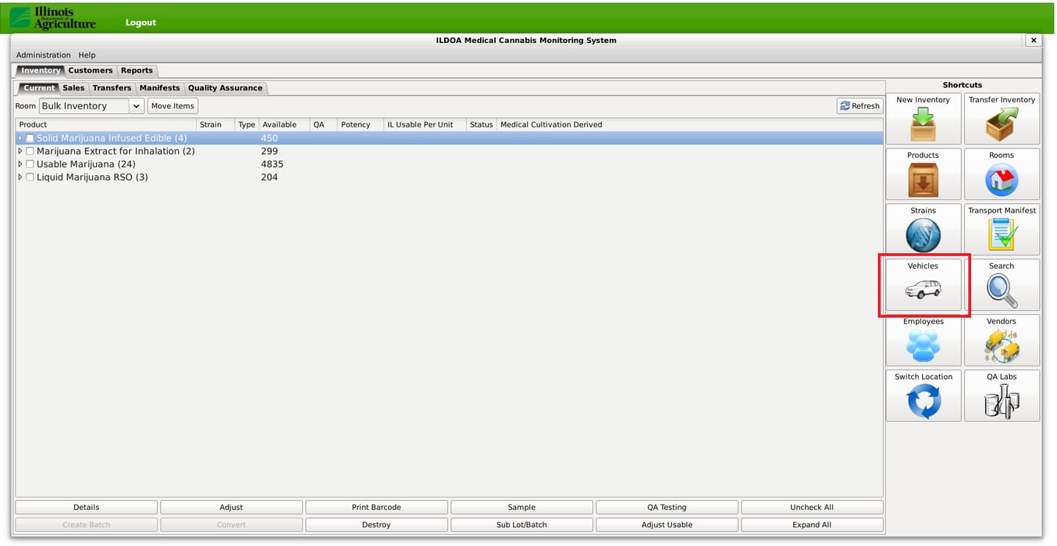Open the Vendors shortcut
The height and width of the screenshot is (546, 1057).
[x=1002, y=341]
